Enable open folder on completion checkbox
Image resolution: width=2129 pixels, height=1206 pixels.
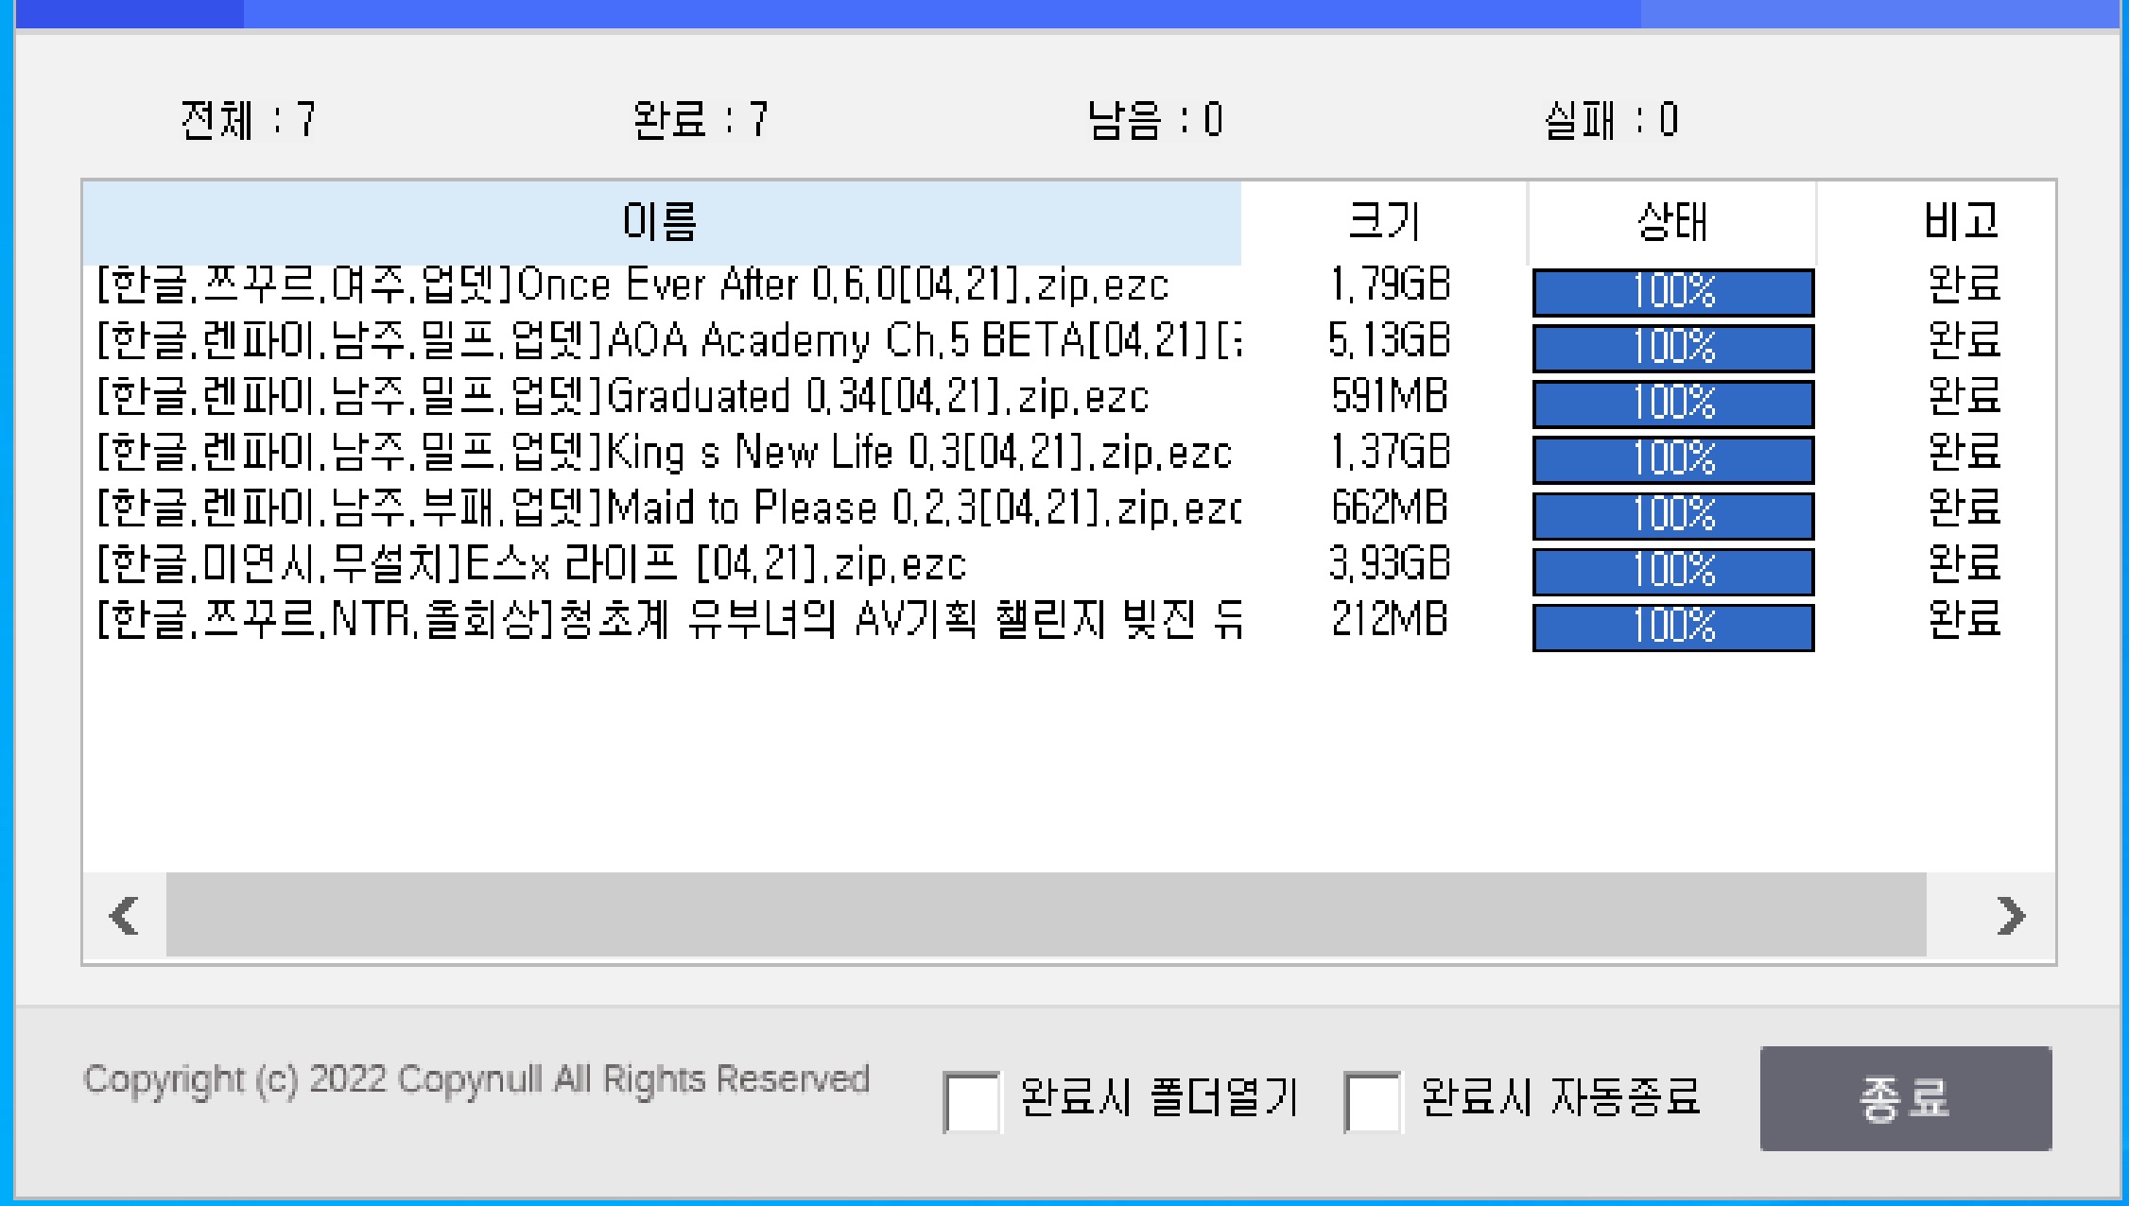pos(972,1100)
